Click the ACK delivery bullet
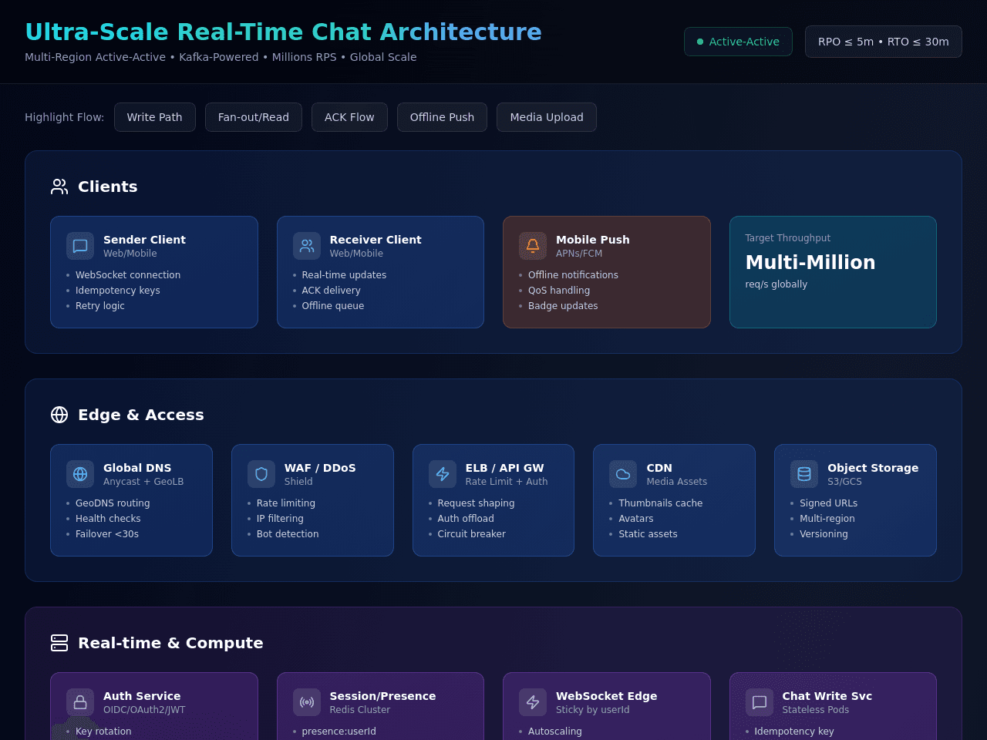987x740 pixels. pos(332,291)
